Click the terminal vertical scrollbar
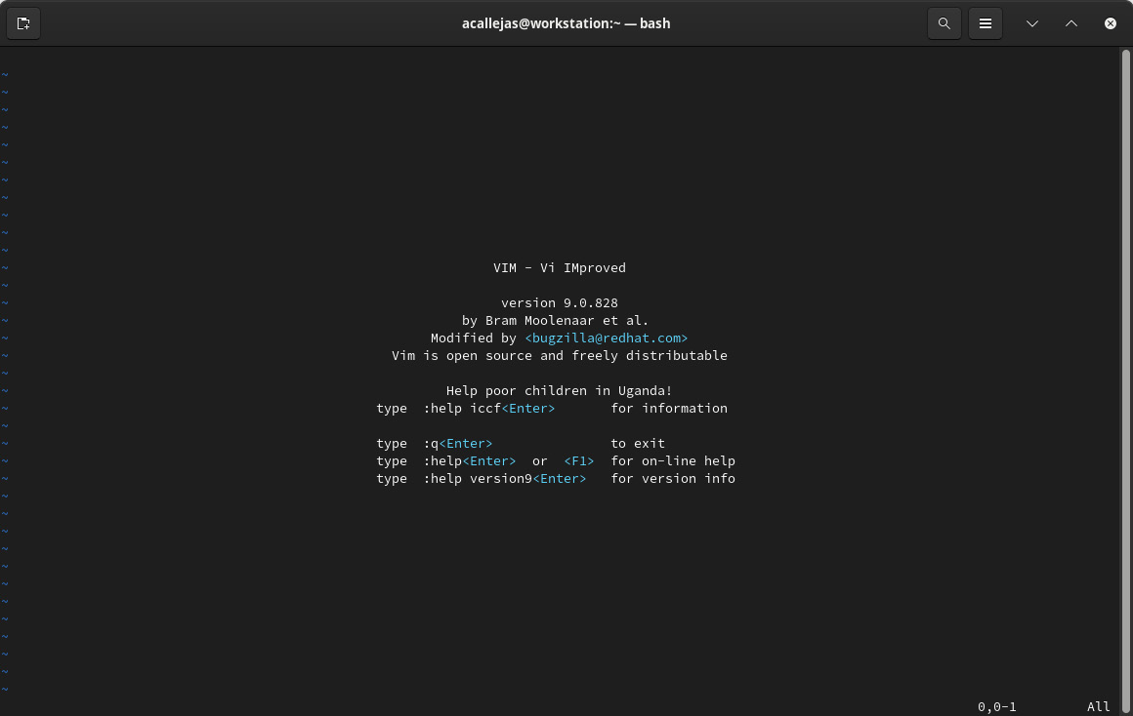This screenshot has width=1133, height=716. (1126, 380)
